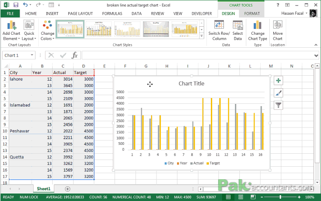This screenshot has height=201, width=321.
Task: Open Chart Filters funnel button
Action: point(278,105)
